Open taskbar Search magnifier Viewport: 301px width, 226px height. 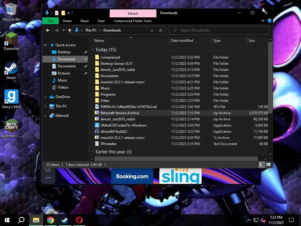click(x=21, y=220)
